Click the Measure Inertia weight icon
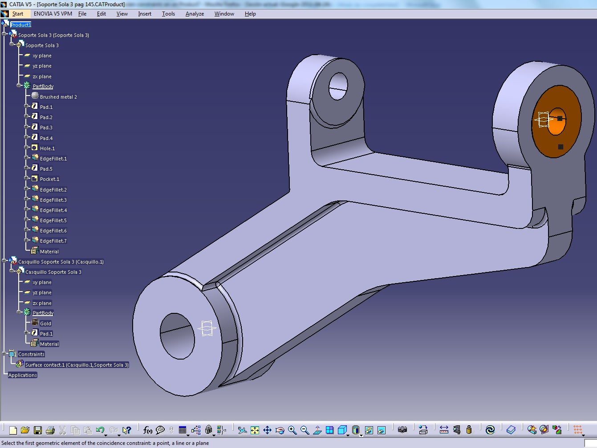Viewport: 597px width, 448px height. (469, 430)
